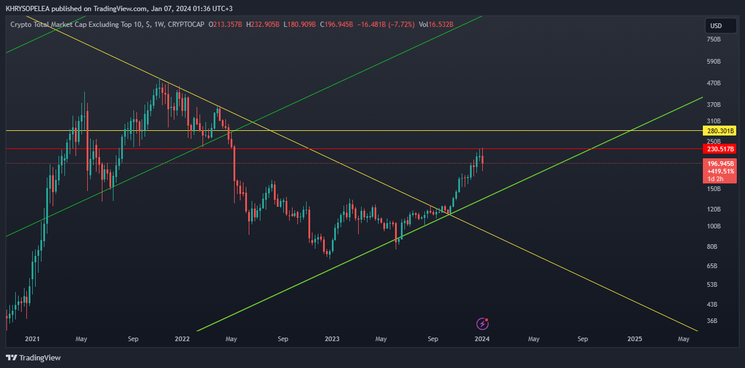
Task: Open the USD currency selector
Action: click(x=720, y=26)
